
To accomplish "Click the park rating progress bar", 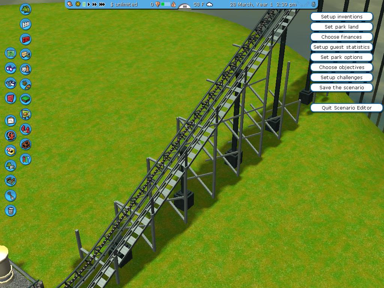I will [165, 4].
